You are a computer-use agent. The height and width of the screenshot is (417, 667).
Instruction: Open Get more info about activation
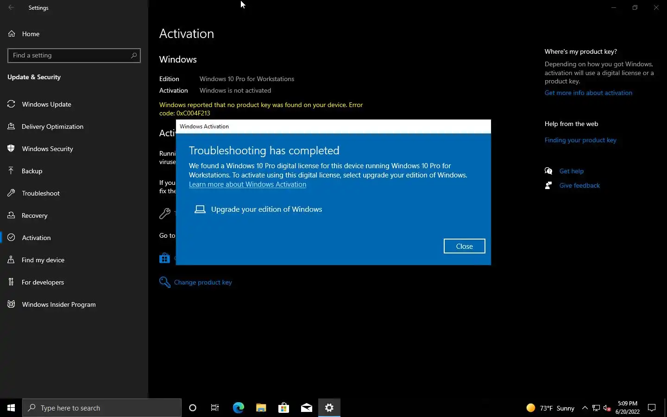tap(588, 93)
